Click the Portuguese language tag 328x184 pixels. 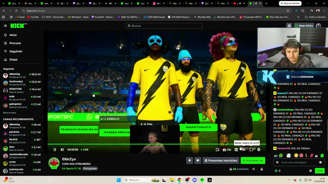pos(90,168)
